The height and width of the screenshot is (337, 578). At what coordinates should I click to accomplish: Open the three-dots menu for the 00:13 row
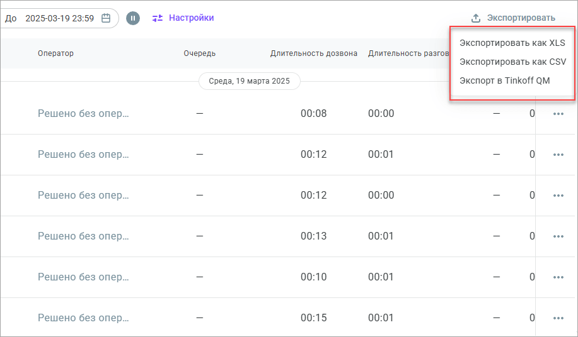pos(558,236)
